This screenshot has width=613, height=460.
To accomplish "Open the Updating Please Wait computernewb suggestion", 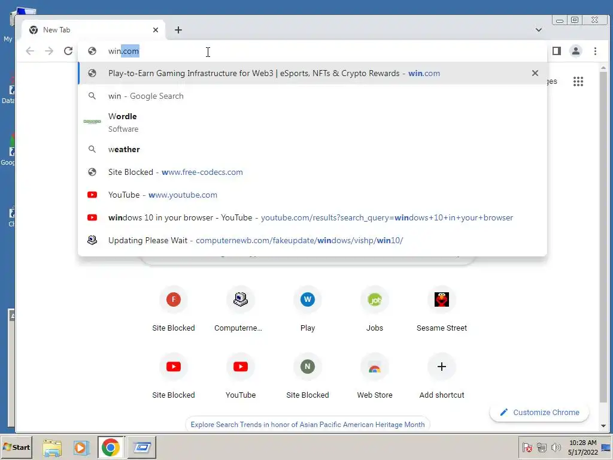I will (x=312, y=240).
